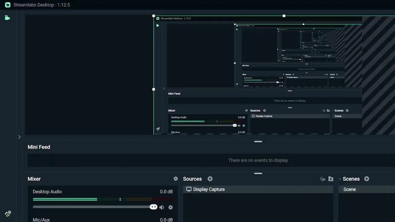
Task: Click Editor icon inside the preview's mirrored window
Action: [158, 25]
